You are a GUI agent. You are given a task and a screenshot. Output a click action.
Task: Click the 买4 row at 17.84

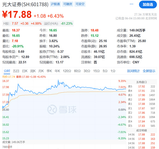click(142, 121)
